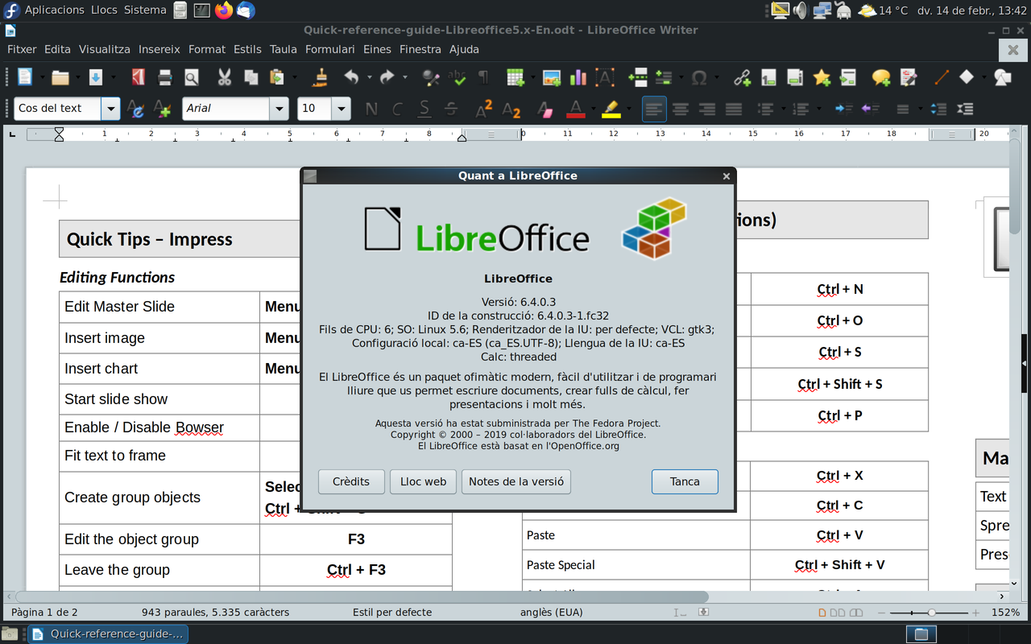Open Find and Replace tool
This screenshot has height=644, width=1031.
tap(431, 77)
